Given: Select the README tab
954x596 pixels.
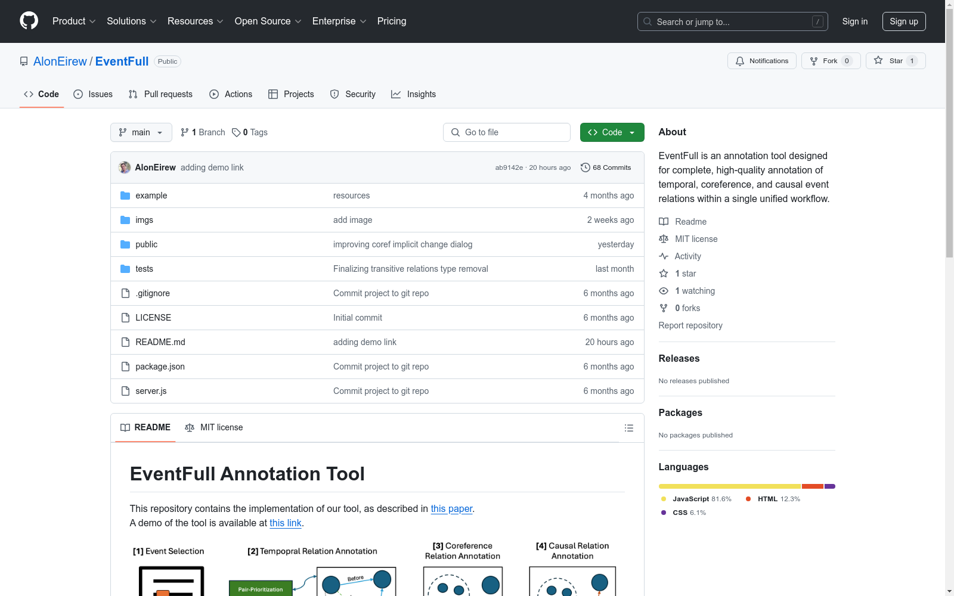Looking at the screenshot, I should (145, 427).
